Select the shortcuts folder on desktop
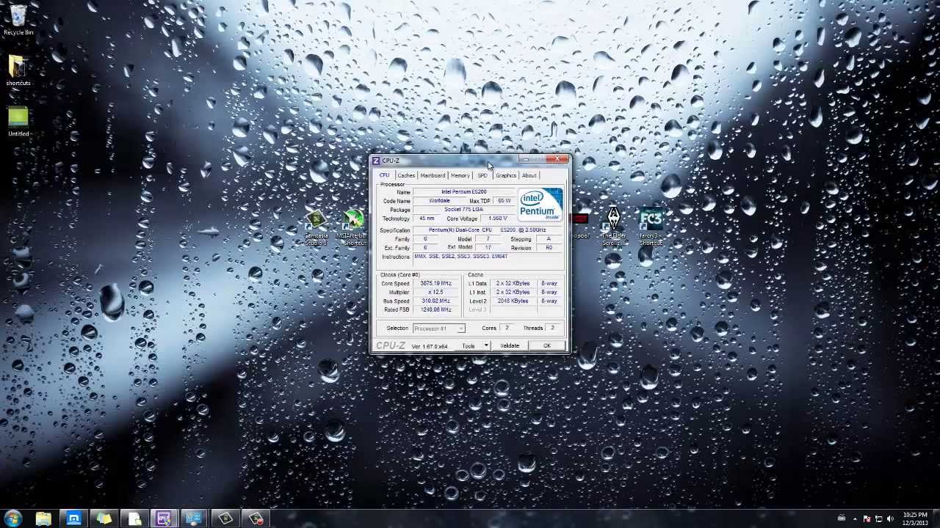The width and height of the screenshot is (940, 528). click(x=18, y=71)
